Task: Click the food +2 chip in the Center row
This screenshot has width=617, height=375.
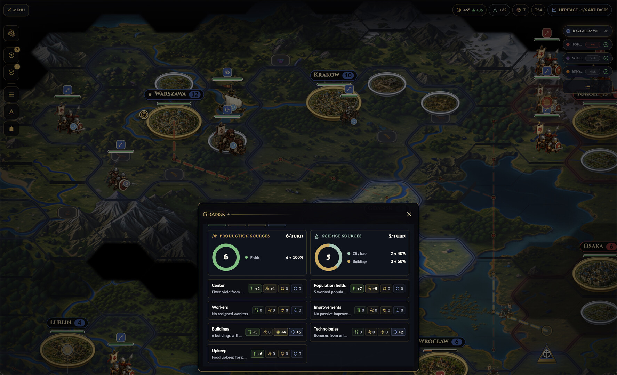Action: pyautogui.click(x=255, y=289)
